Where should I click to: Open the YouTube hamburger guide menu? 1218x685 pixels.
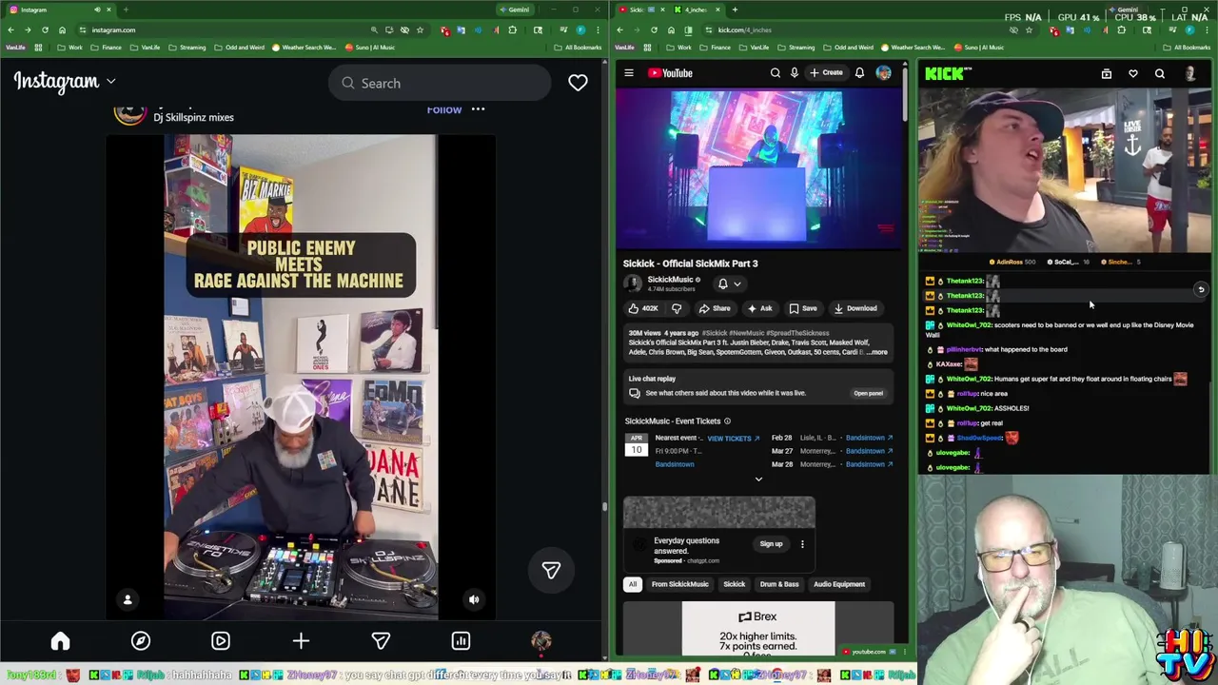(629, 73)
